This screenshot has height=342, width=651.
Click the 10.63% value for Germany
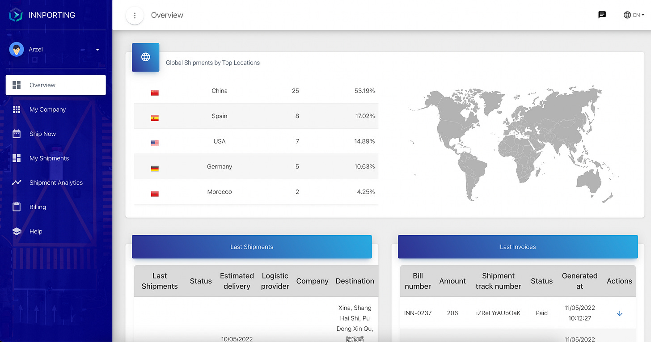click(x=364, y=166)
